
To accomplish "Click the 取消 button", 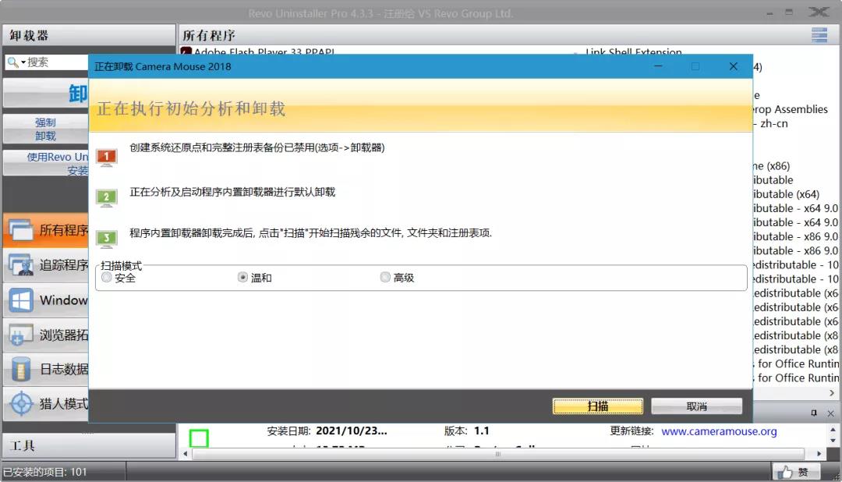I will click(x=696, y=406).
